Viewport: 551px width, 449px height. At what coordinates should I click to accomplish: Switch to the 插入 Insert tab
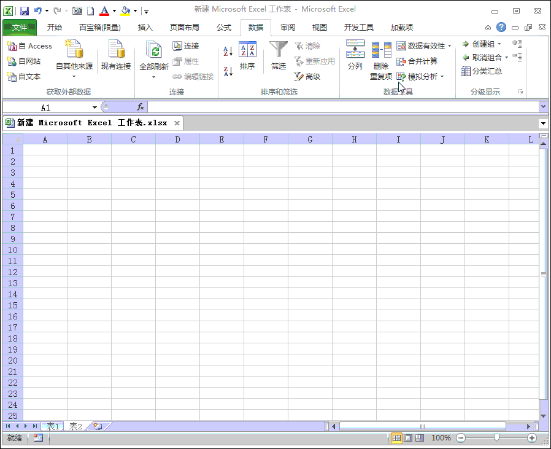[x=145, y=28]
